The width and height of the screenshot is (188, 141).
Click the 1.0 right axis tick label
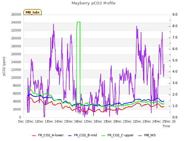(175, 106)
